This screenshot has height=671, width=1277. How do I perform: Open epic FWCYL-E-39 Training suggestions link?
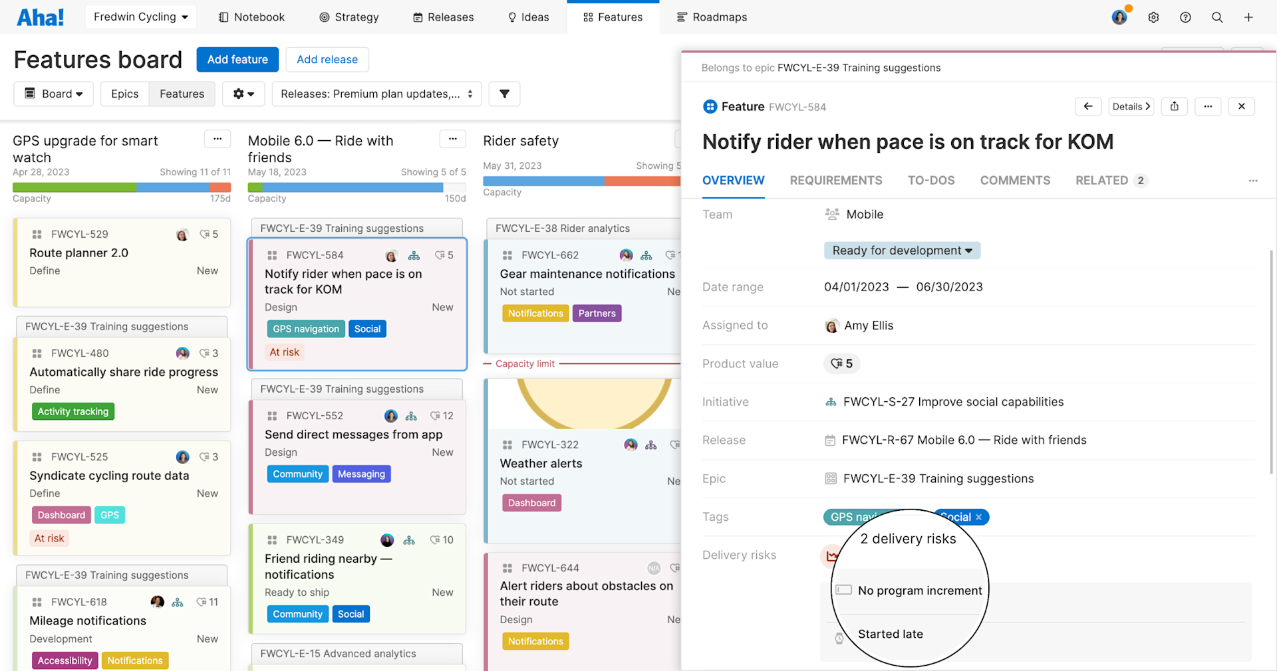click(938, 479)
